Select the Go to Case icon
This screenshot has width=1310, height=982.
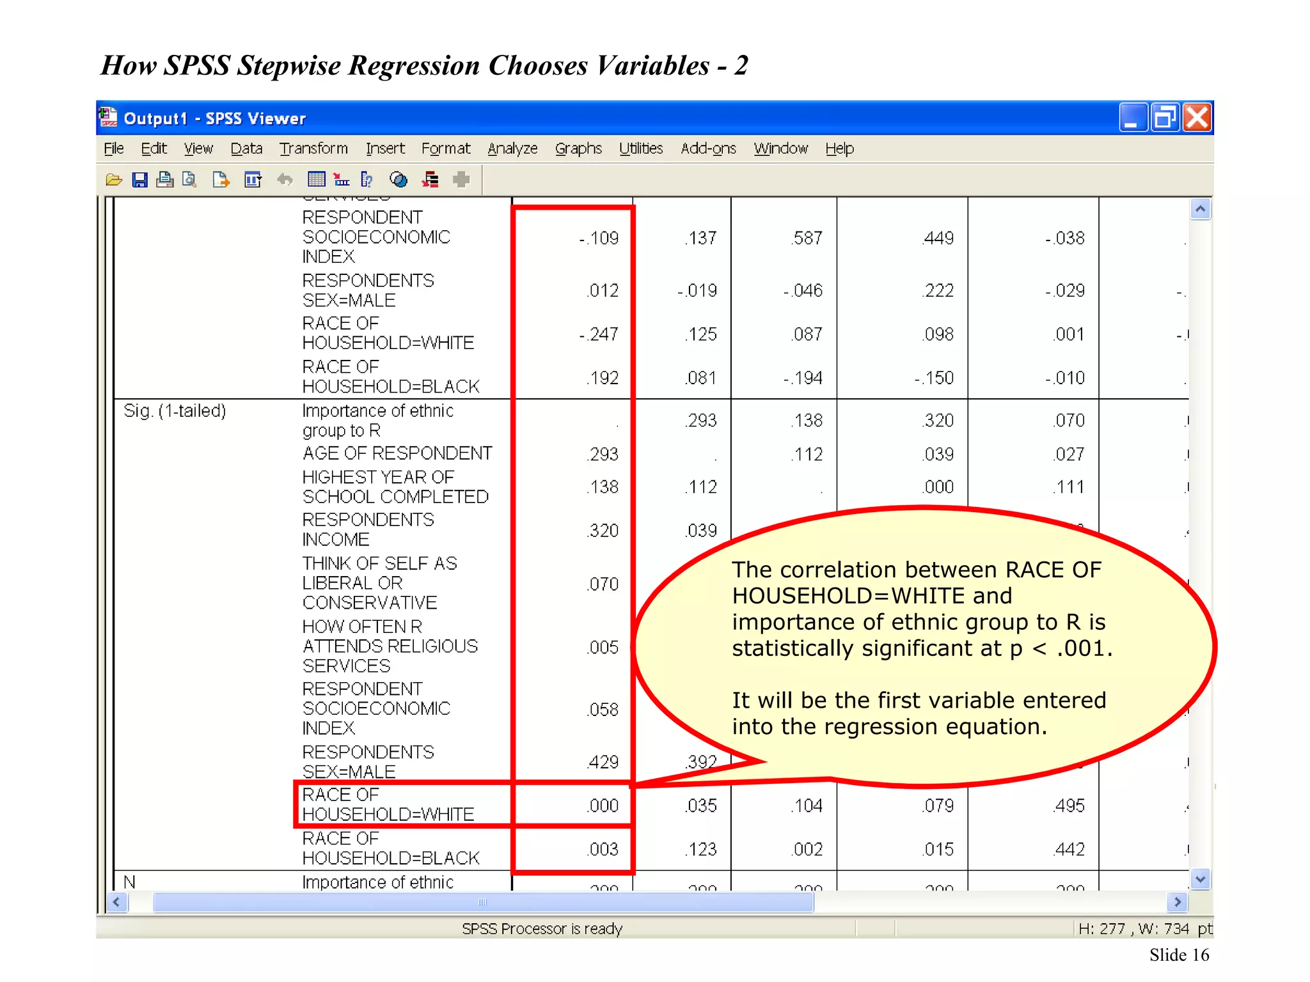click(x=342, y=180)
